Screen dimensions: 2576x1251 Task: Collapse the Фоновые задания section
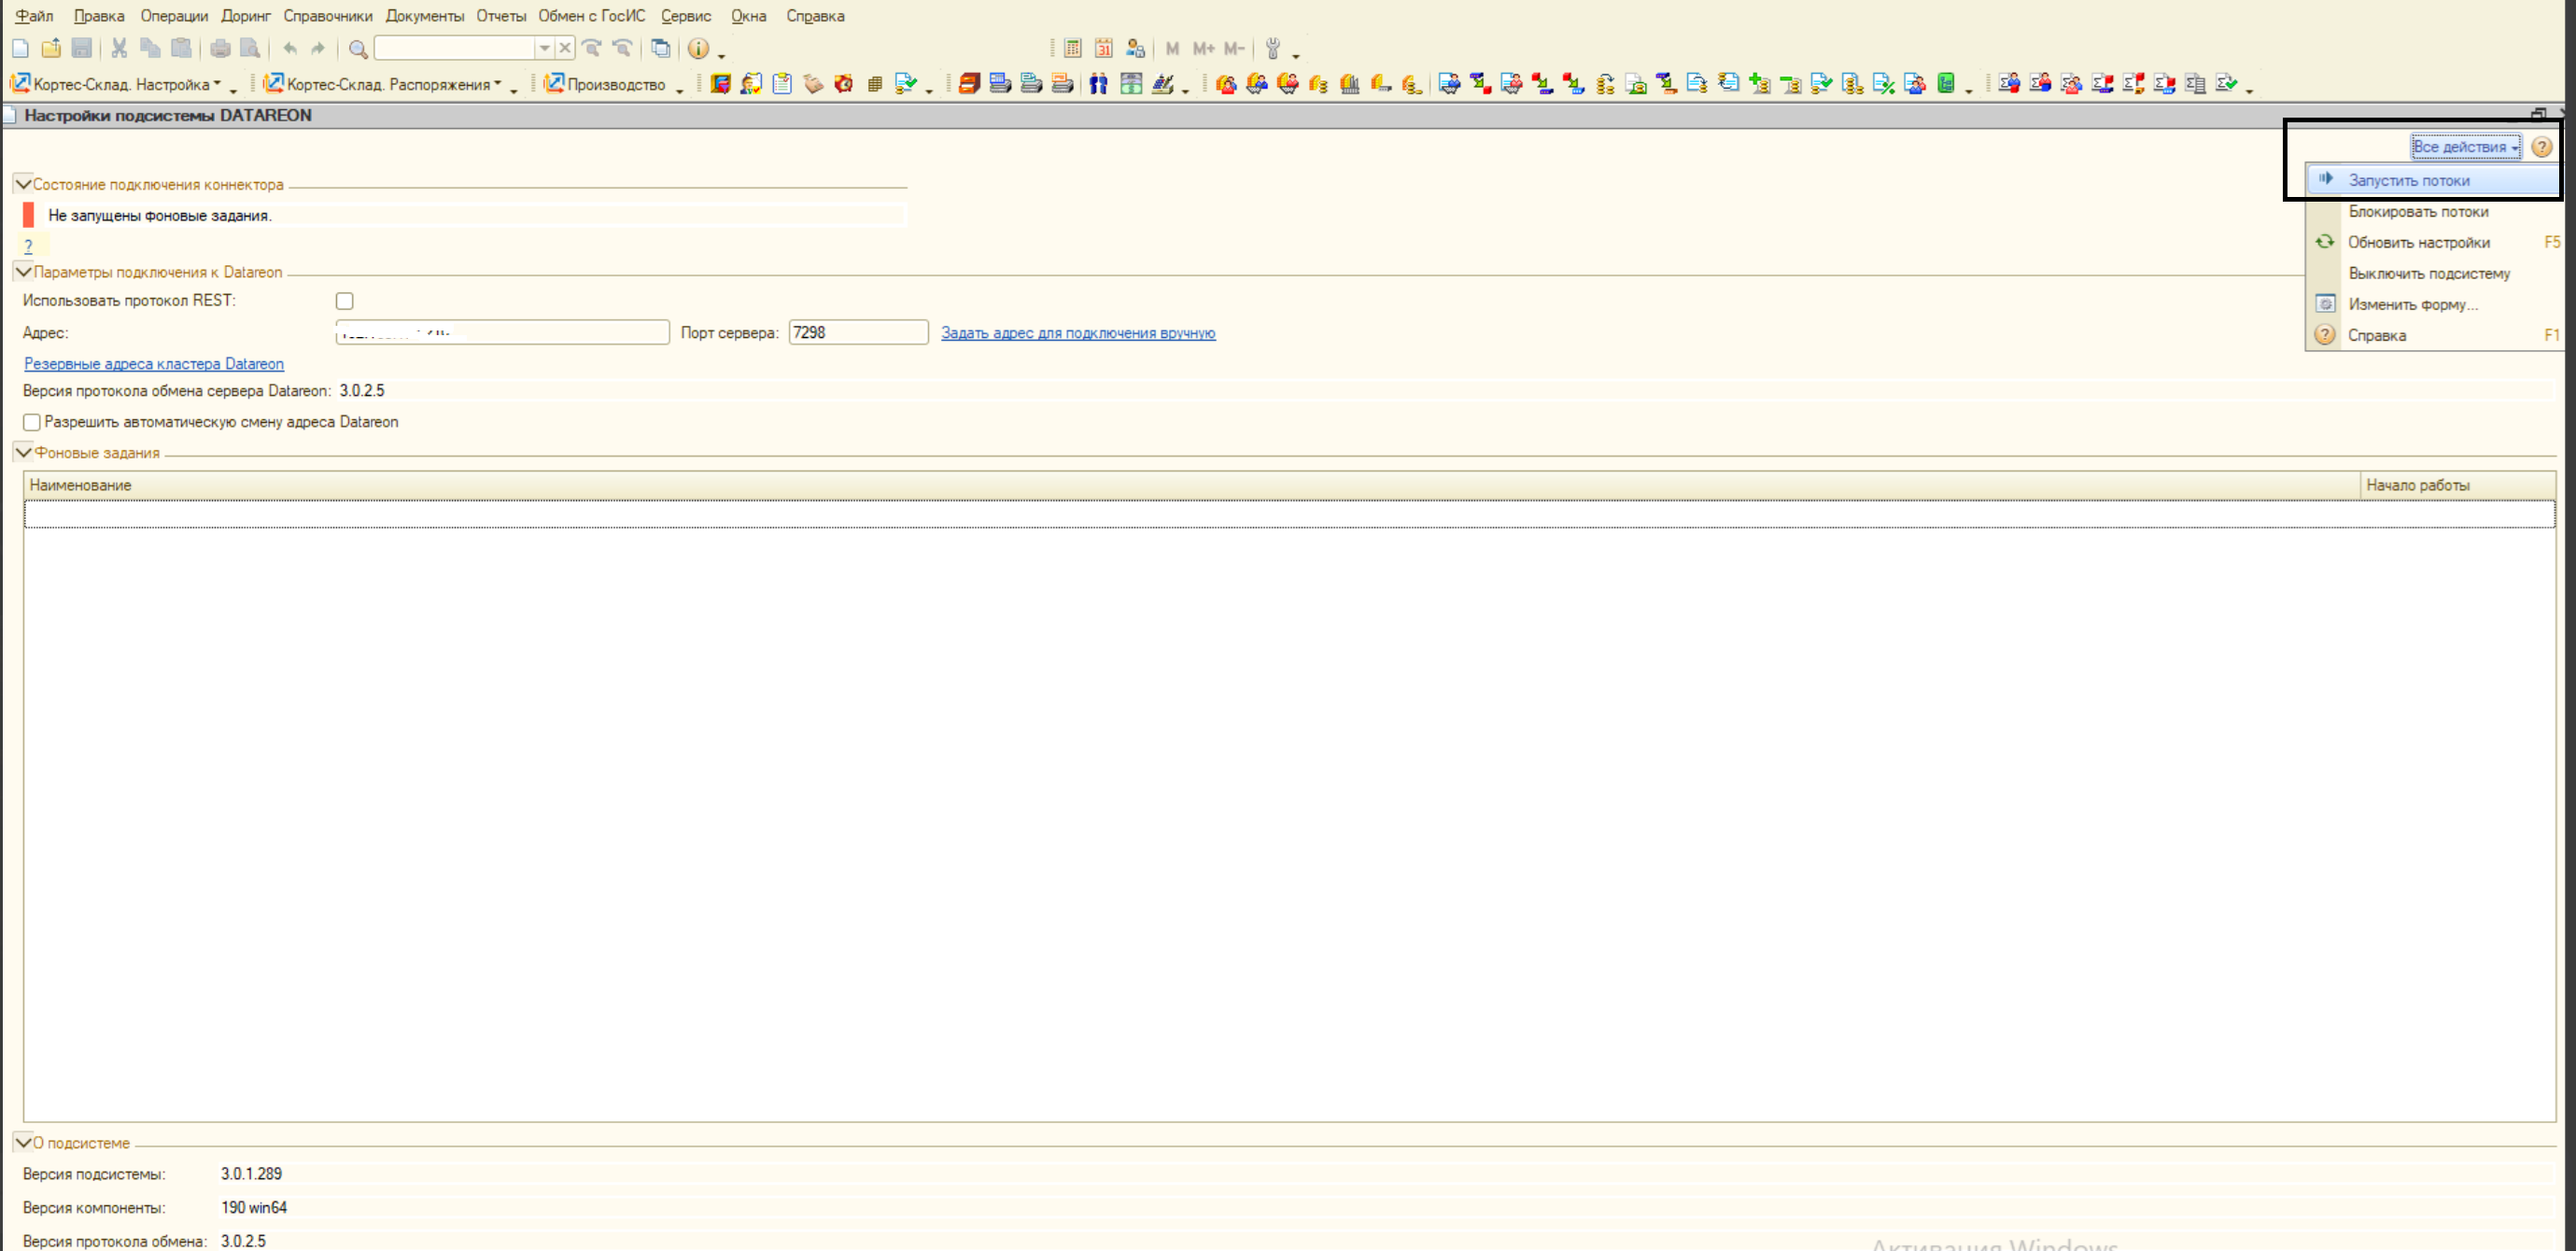click(x=23, y=452)
